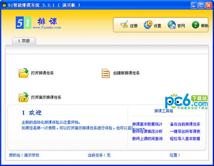
Task: Open settings via the gear icon
Action: [x=148, y=25]
